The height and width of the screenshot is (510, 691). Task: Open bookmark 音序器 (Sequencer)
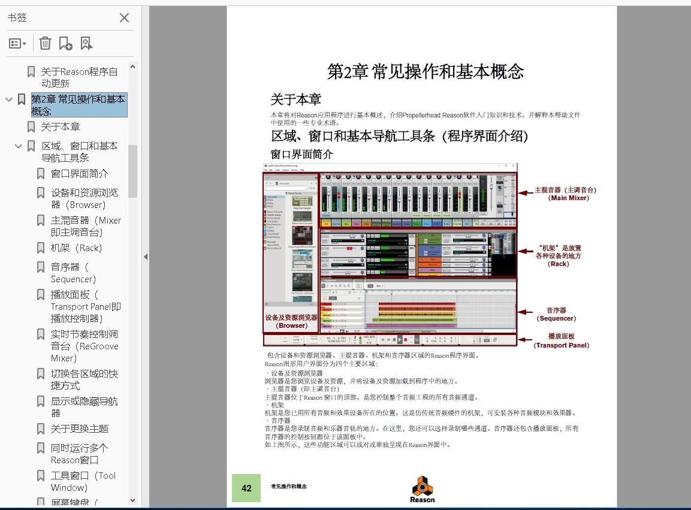pos(73,273)
